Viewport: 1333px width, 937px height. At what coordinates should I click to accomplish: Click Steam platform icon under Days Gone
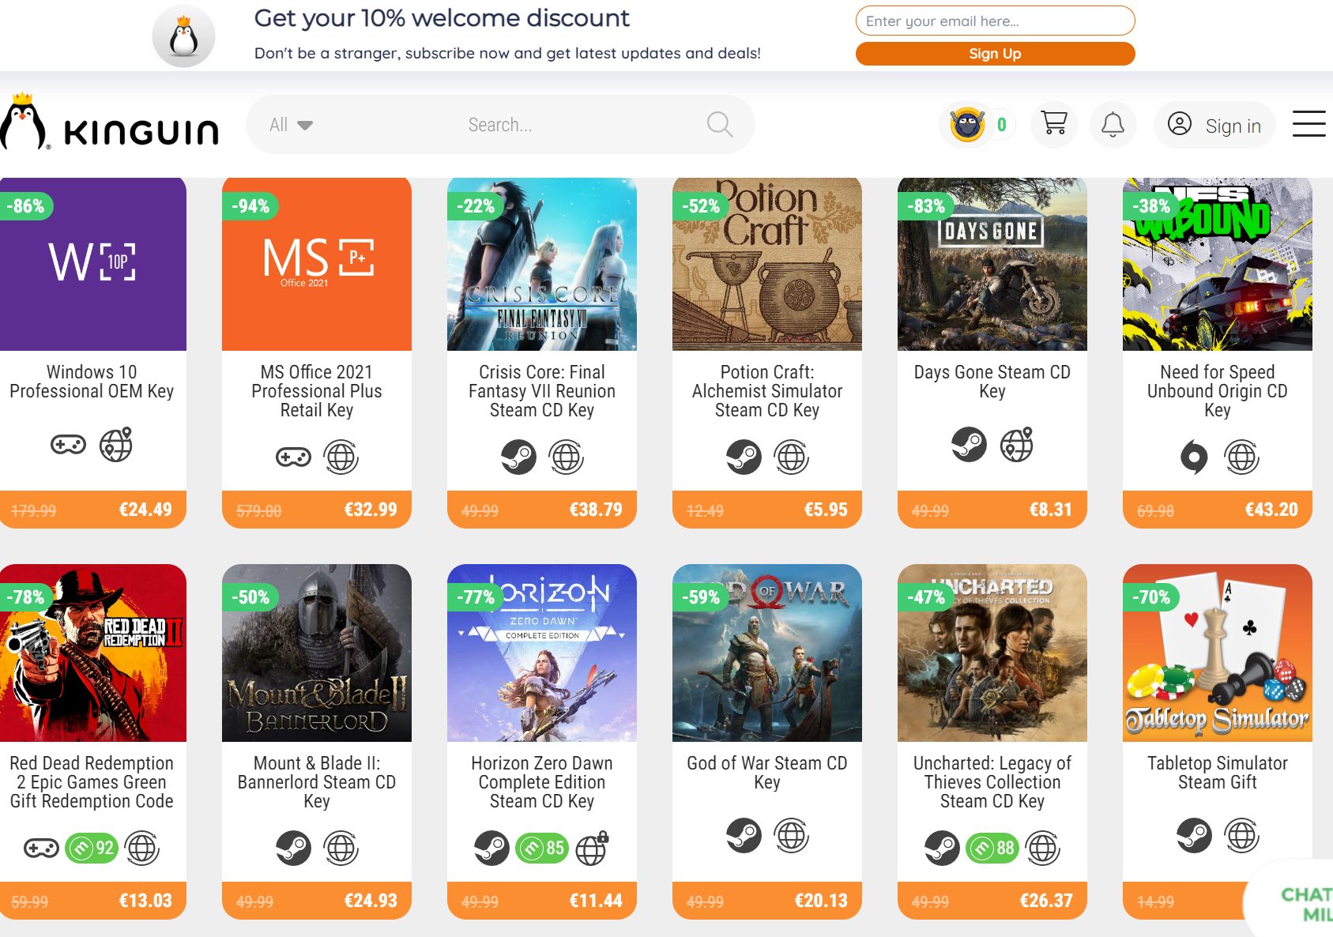tap(969, 445)
